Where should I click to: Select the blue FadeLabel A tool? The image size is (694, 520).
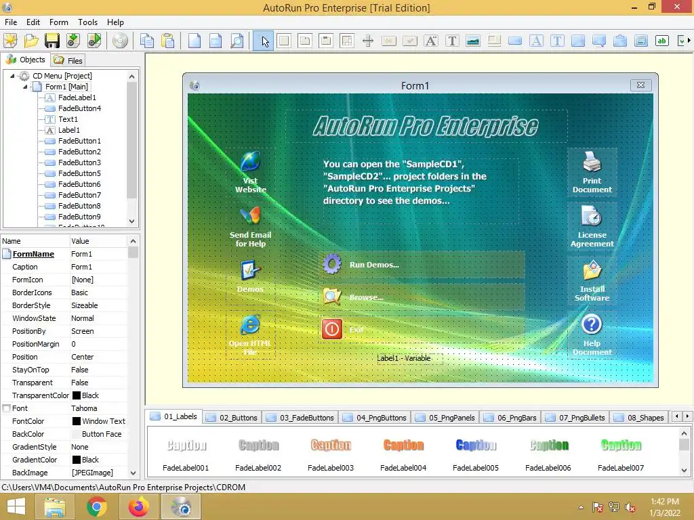pyautogui.click(x=536, y=41)
